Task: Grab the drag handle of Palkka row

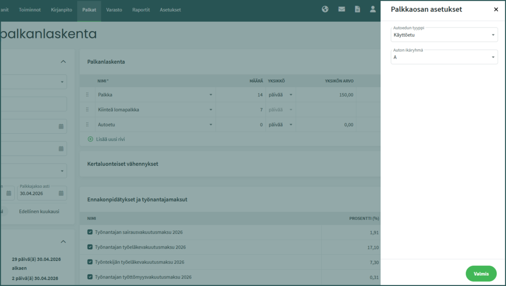Action: pos(87,95)
